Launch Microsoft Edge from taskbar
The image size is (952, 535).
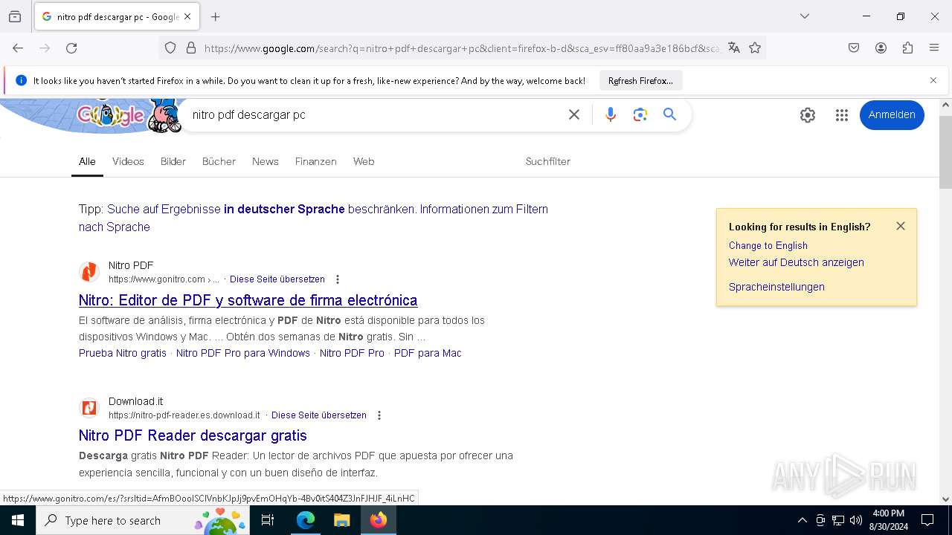[306, 520]
